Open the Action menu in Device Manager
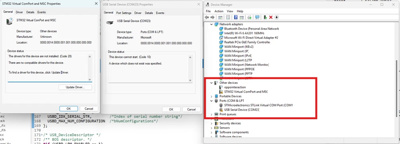Screen dimensions: 400x144 click(219, 11)
